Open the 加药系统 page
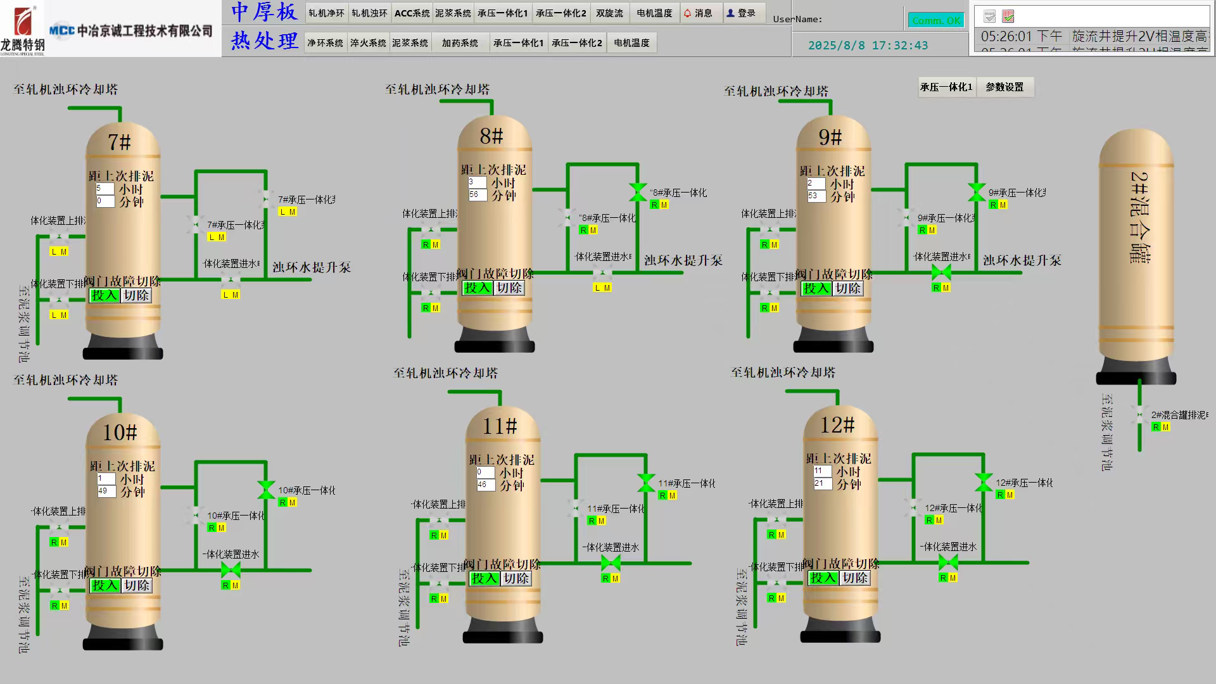 point(460,43)
